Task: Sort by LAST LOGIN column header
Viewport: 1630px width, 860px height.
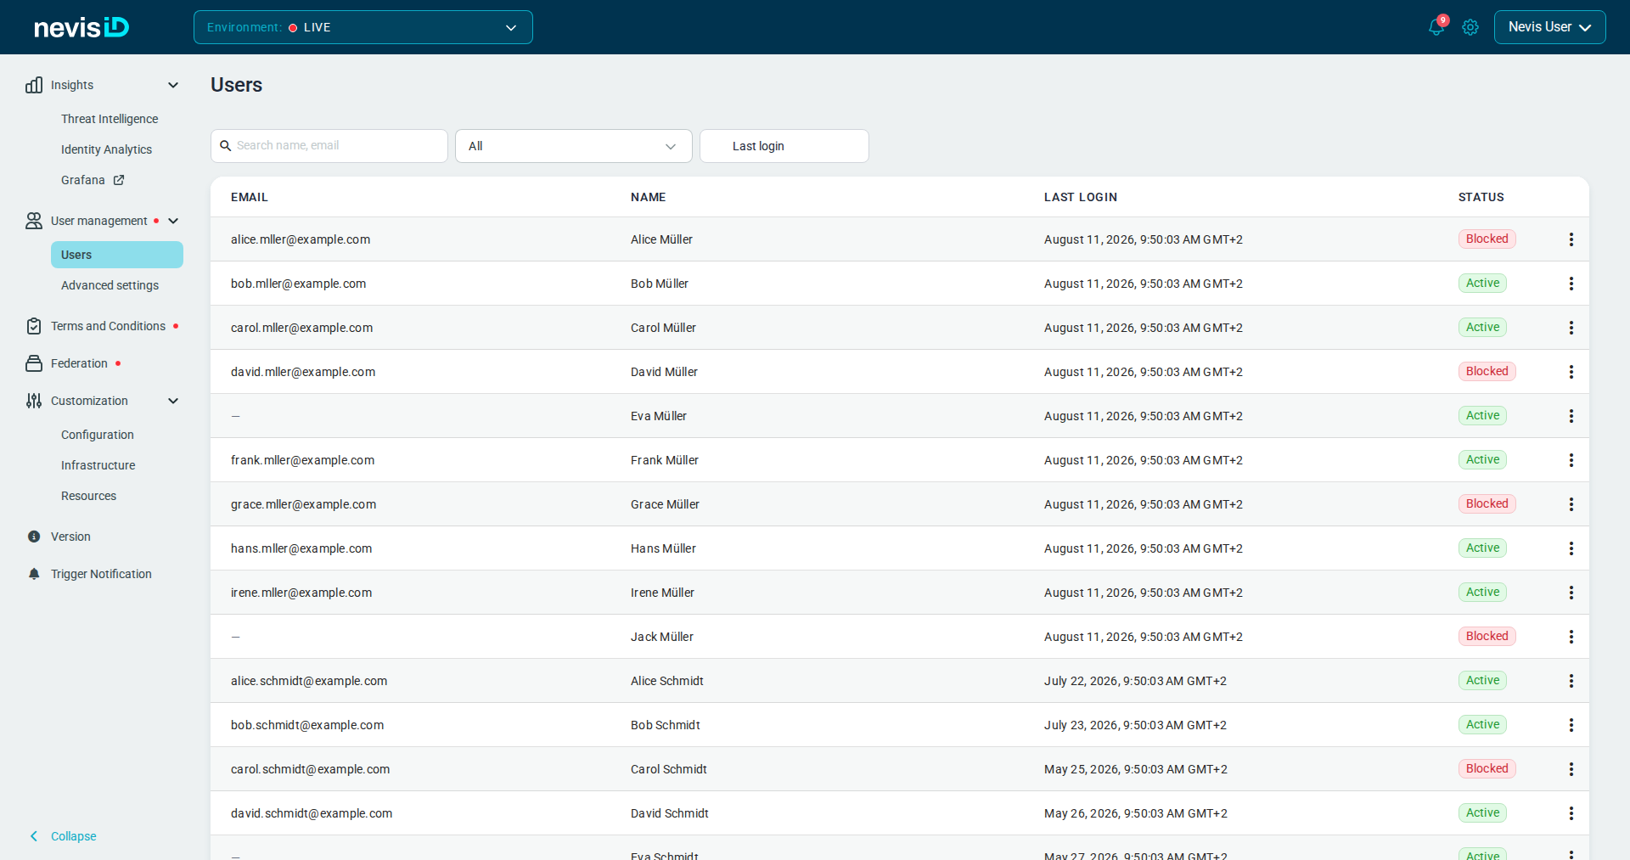Action: point(1081,197)
